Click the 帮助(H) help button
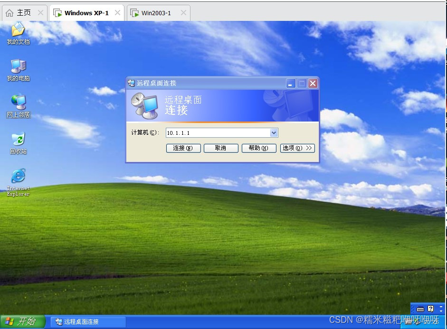The image size is (447, 329). click(x=259, y=148)
